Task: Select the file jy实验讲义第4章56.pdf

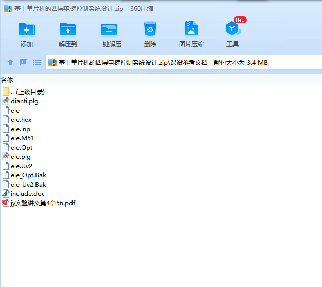Action: coord(43,203)
